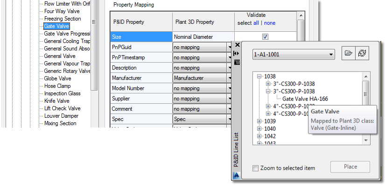Expand first 3"-CS300-P-1038 line node

click(268, 84)
